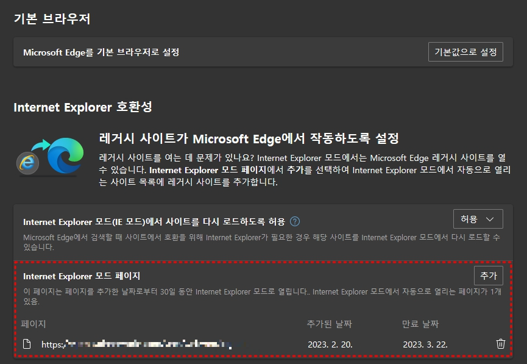The image size is (527, 364).
Task: Click the 'Internet Explorer 모드(IE 모드)에서 사이트를 다시 로드하도록 허용' label
Action: 154,222
